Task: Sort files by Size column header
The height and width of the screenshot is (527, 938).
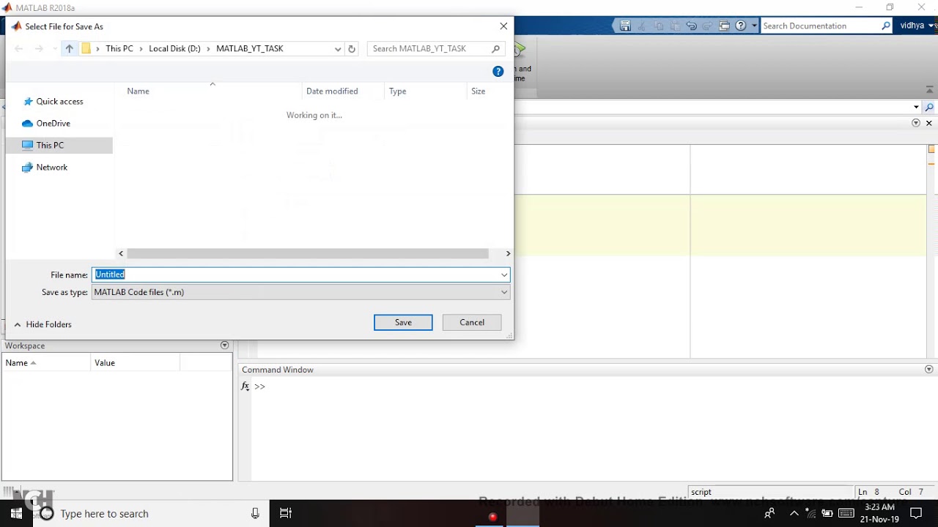Action: 478,91
